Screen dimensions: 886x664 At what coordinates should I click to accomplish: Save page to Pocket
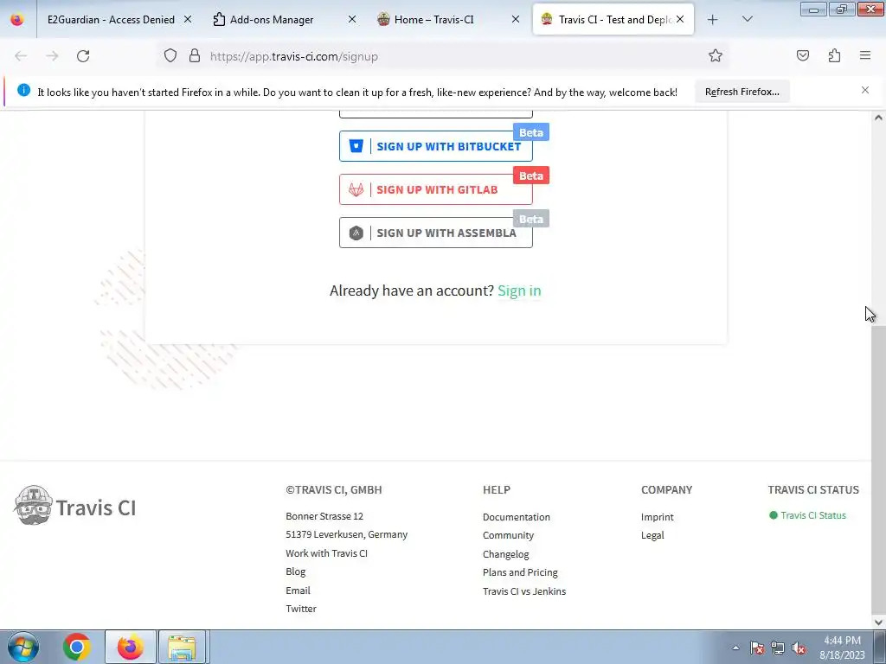(802, 55)
